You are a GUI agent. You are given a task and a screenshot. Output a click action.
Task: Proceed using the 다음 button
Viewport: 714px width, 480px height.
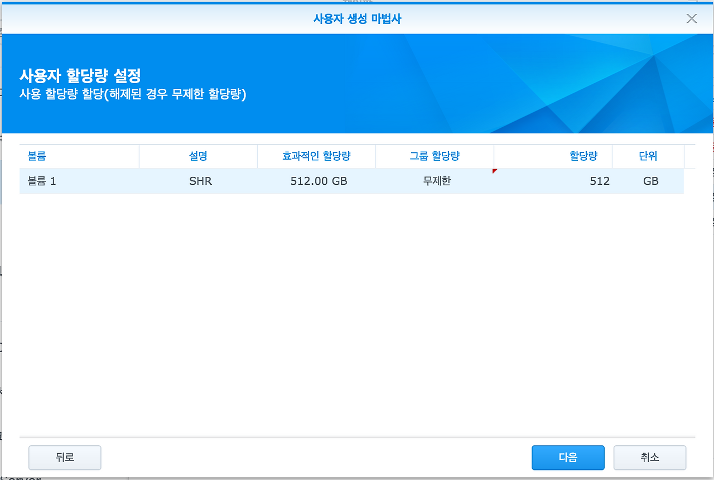click(568, 458)
